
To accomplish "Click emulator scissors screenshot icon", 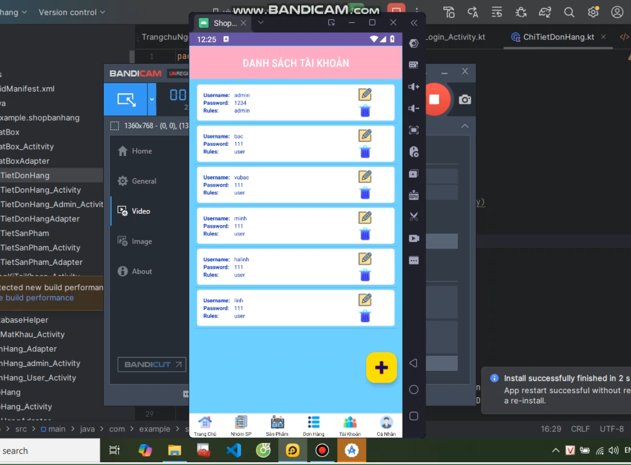I will pyautogui.click(x=414, y=217).
